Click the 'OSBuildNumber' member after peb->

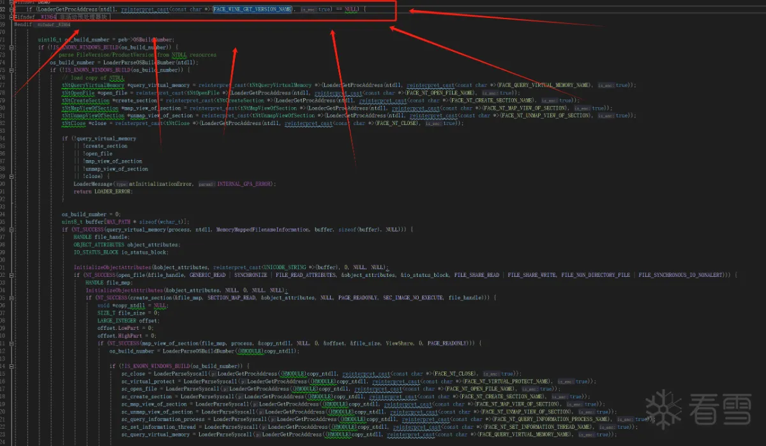click(152, 40)
